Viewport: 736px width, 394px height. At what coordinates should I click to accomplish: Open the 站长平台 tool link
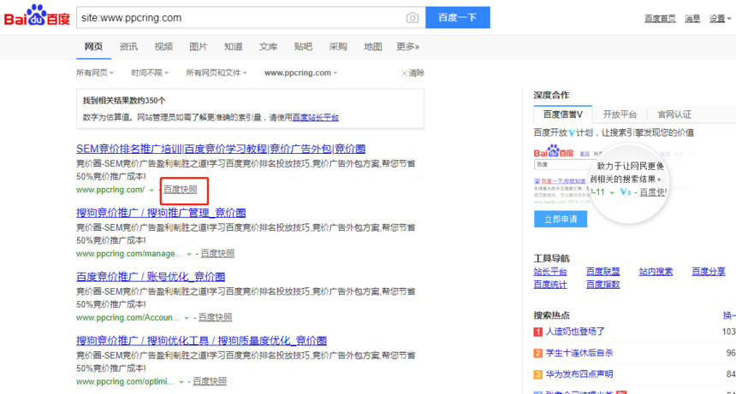[550, 272]
